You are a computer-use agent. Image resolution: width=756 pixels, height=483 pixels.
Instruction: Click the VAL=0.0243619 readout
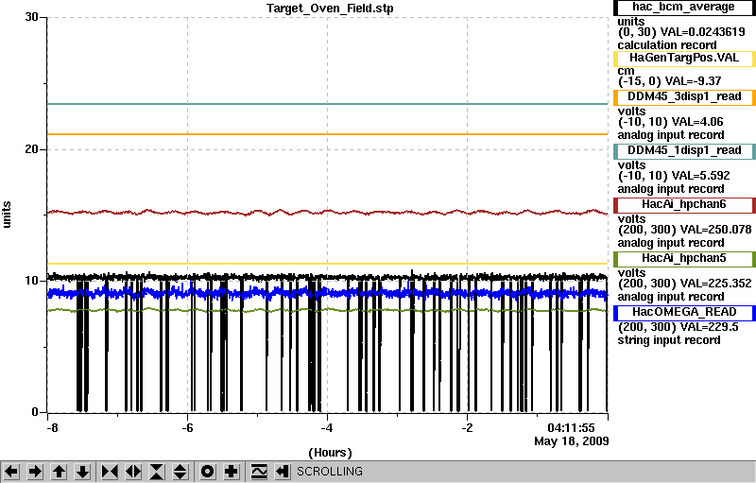pos(702,32)
